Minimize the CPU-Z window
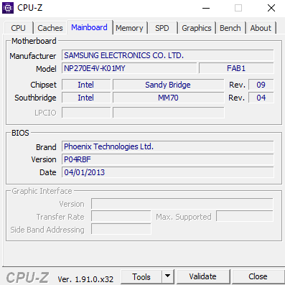 pyautogui.click(x=206, y=8)
